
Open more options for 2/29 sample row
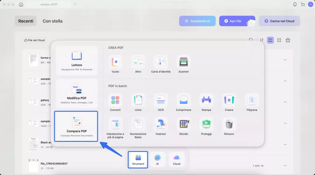pos(285,81)
